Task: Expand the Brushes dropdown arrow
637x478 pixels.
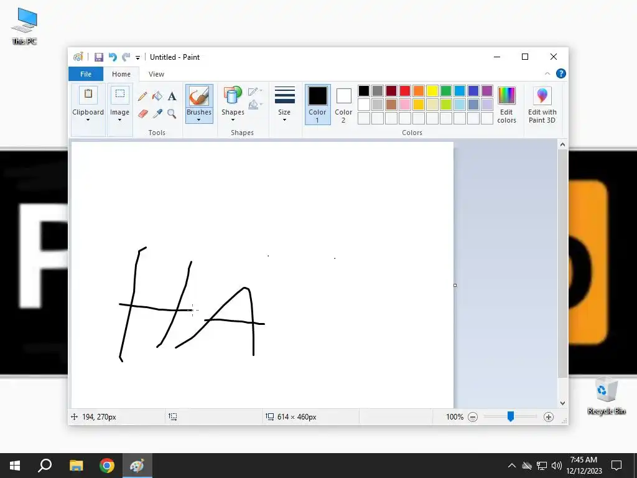Action: pyautogui.click(x=198, y=120)
